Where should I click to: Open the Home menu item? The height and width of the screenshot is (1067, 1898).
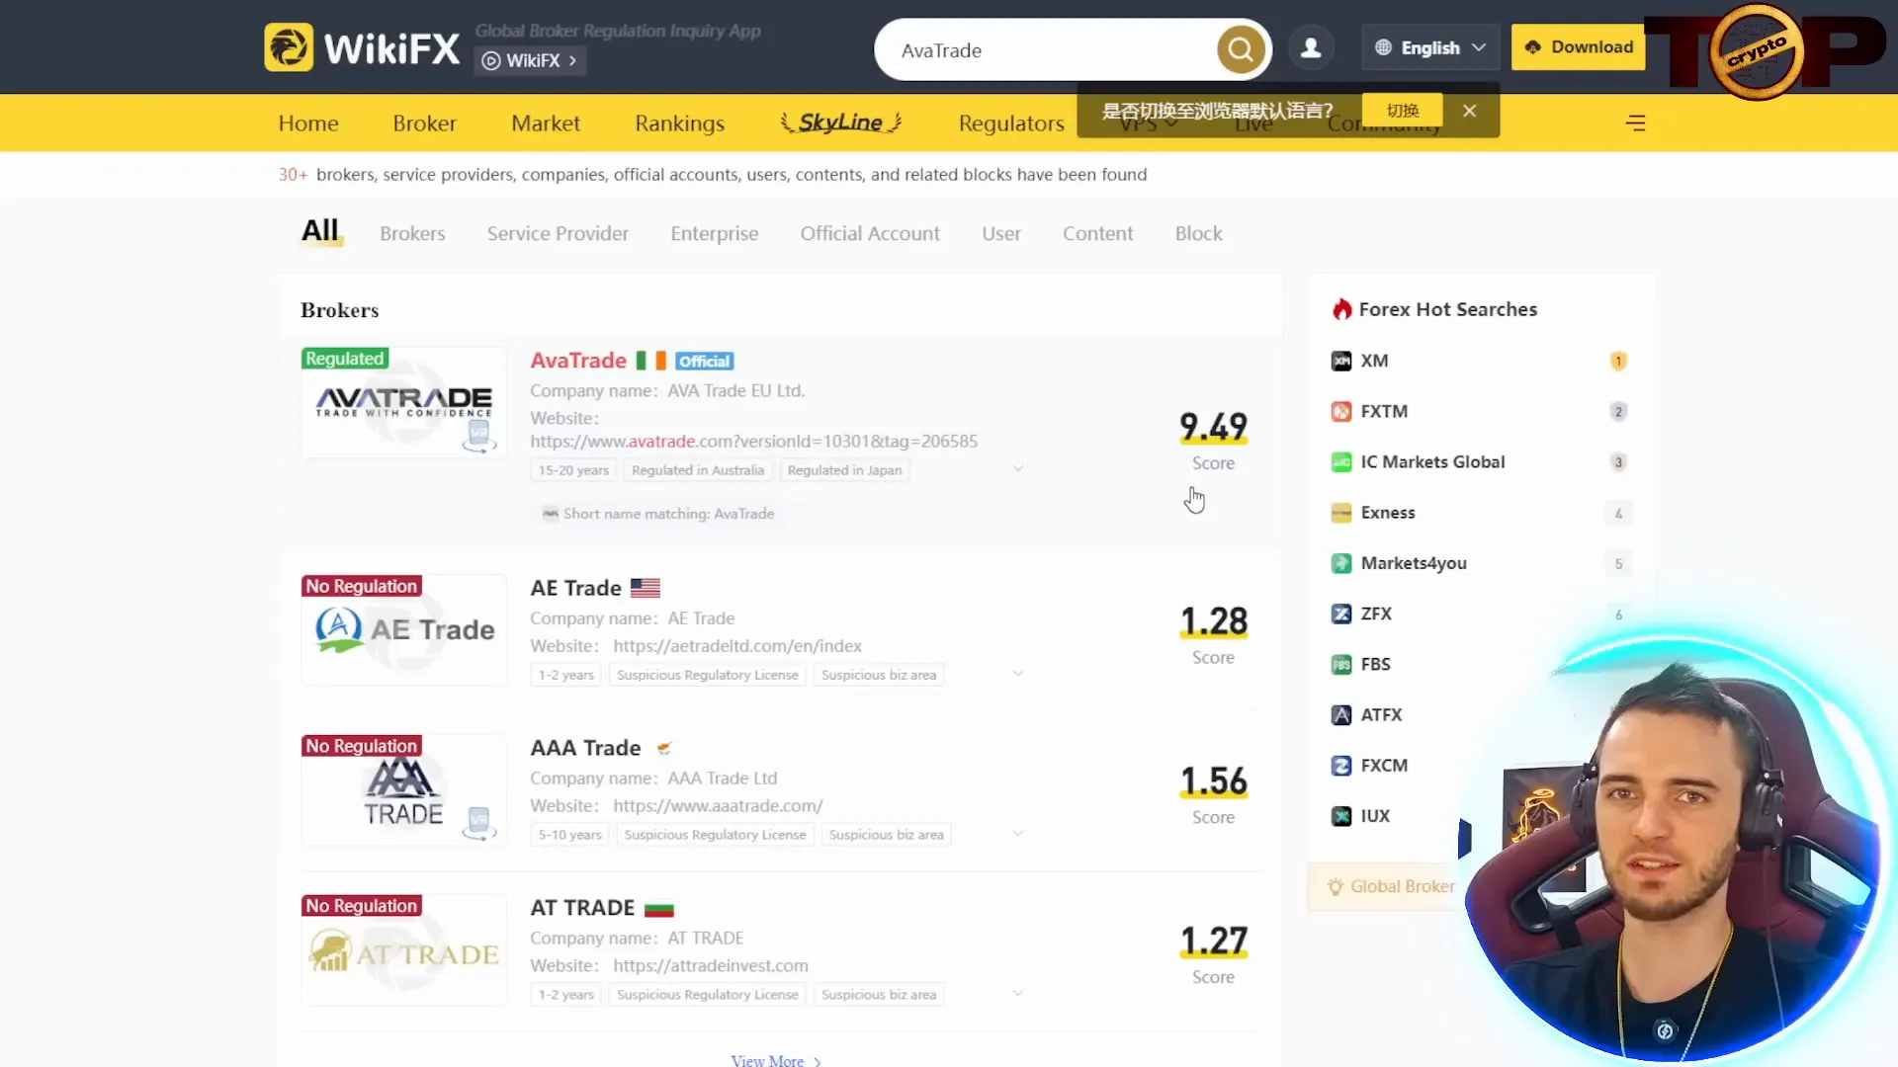pos(308,123)
